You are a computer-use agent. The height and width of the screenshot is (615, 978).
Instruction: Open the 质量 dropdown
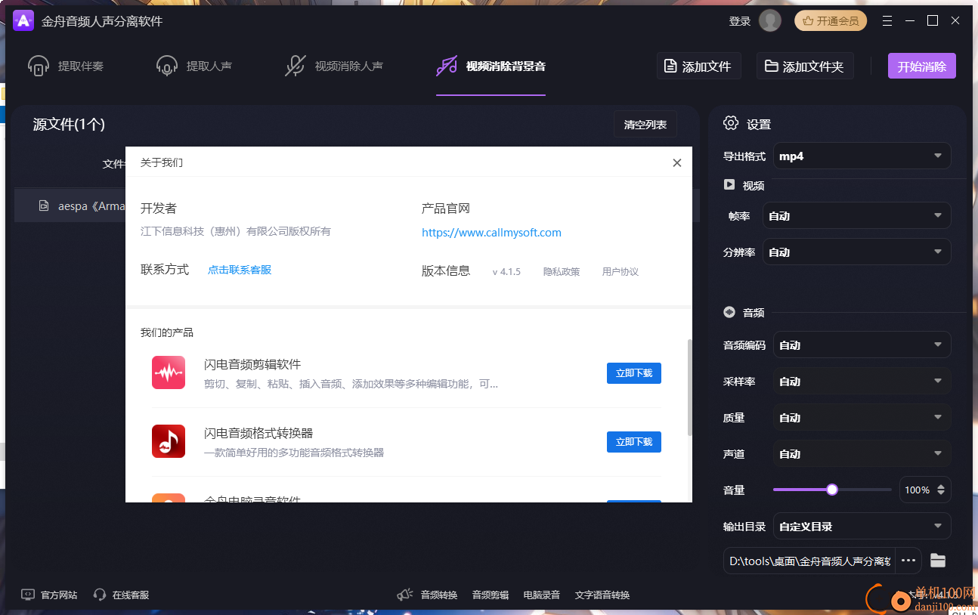pyautogui.click(x=862, y=418)
